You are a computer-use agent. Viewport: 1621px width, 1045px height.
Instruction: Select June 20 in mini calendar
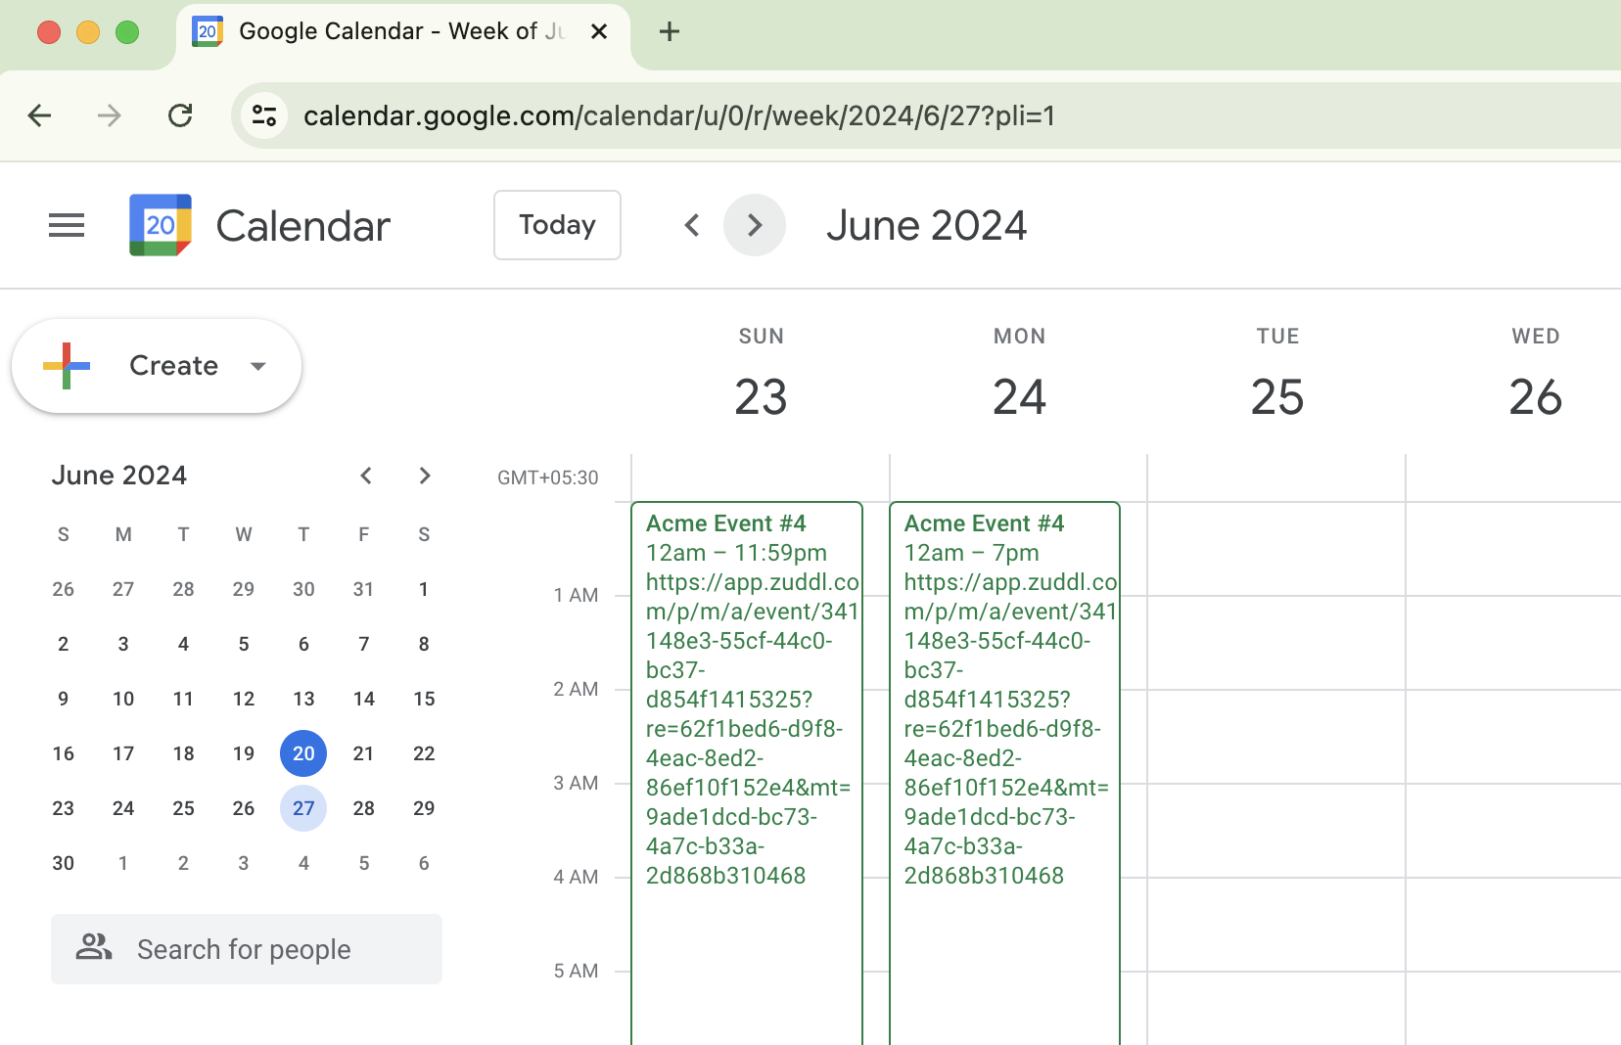click(303, 753)
